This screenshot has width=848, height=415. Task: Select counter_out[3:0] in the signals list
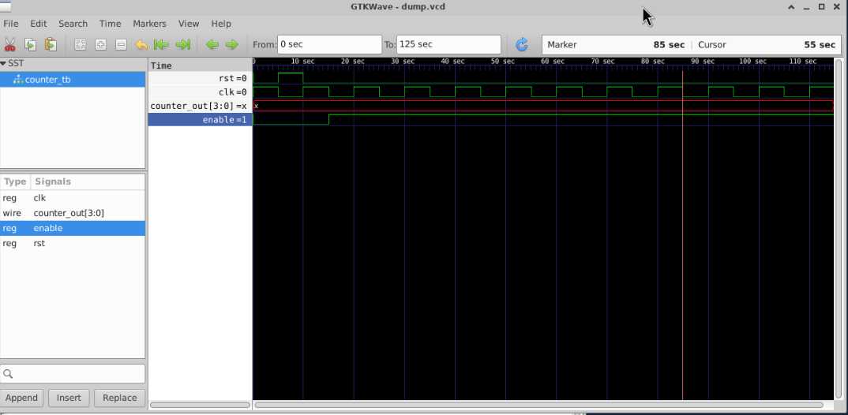pos(68,213)
